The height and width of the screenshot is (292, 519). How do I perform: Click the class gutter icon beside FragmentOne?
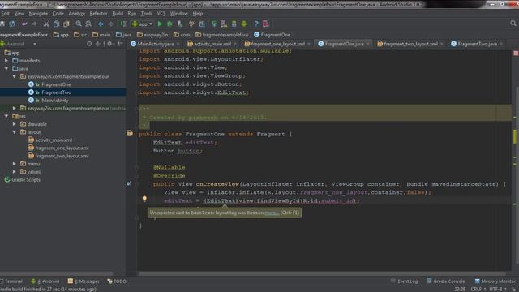(x=130, y=133)
